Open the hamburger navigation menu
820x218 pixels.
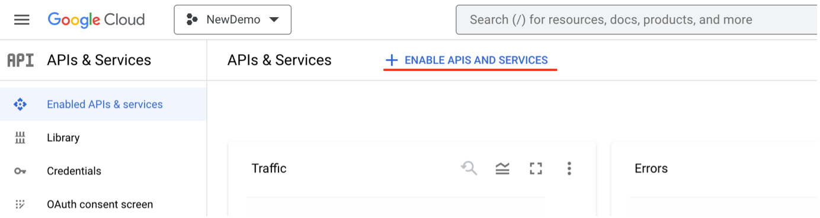(x=22, y=19)
